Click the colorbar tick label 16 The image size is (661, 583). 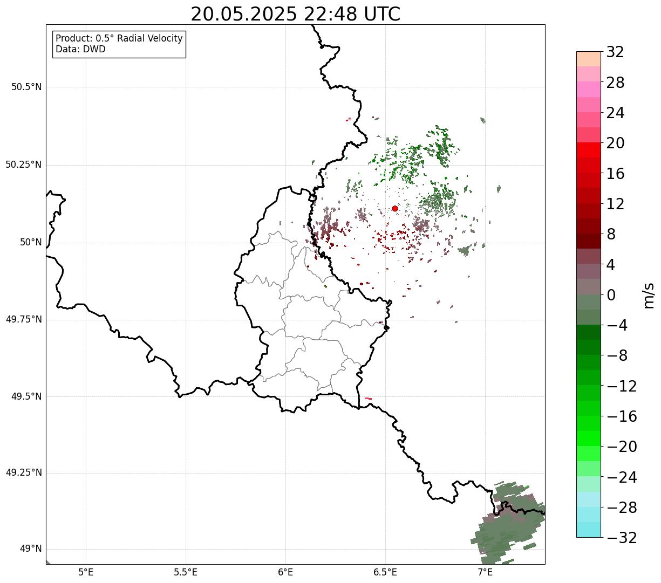pyautogui.click(x=615, y=174)
